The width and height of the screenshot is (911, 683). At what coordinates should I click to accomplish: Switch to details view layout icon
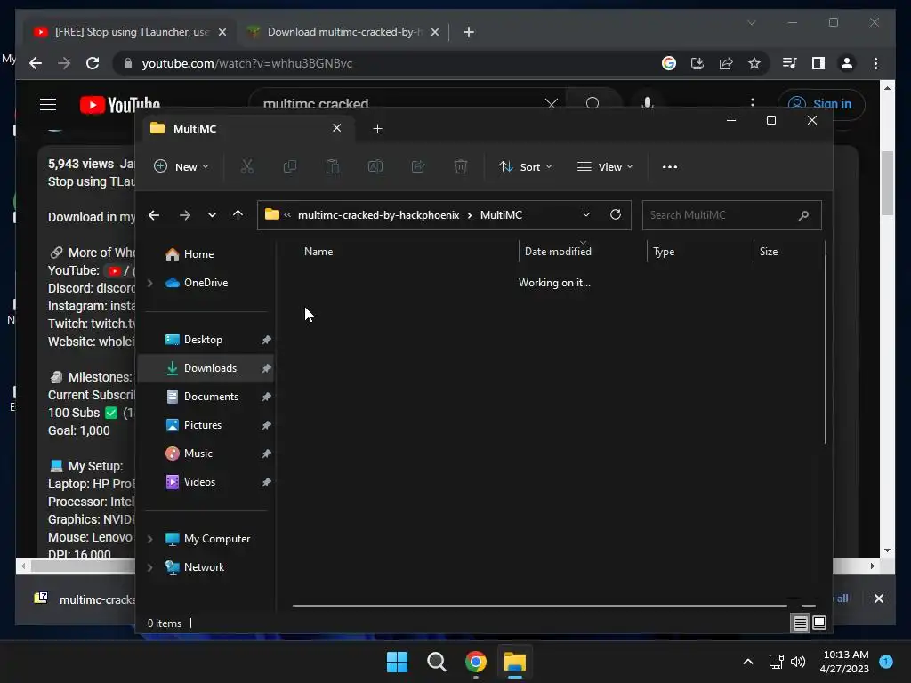coord(800,623)
